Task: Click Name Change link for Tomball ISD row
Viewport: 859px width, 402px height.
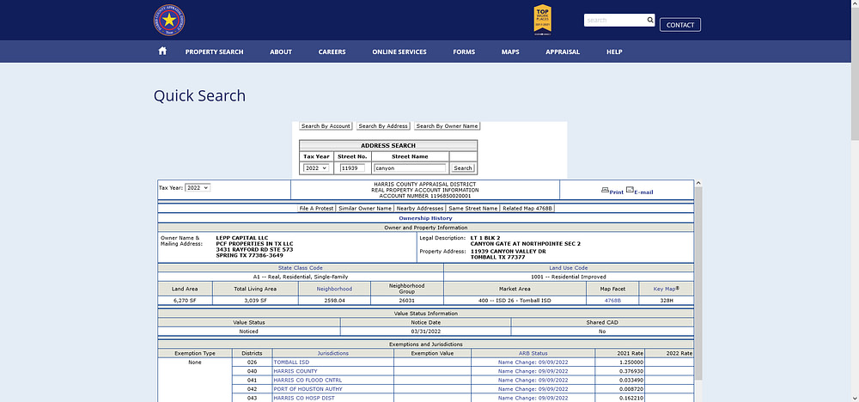Action: 533,362
